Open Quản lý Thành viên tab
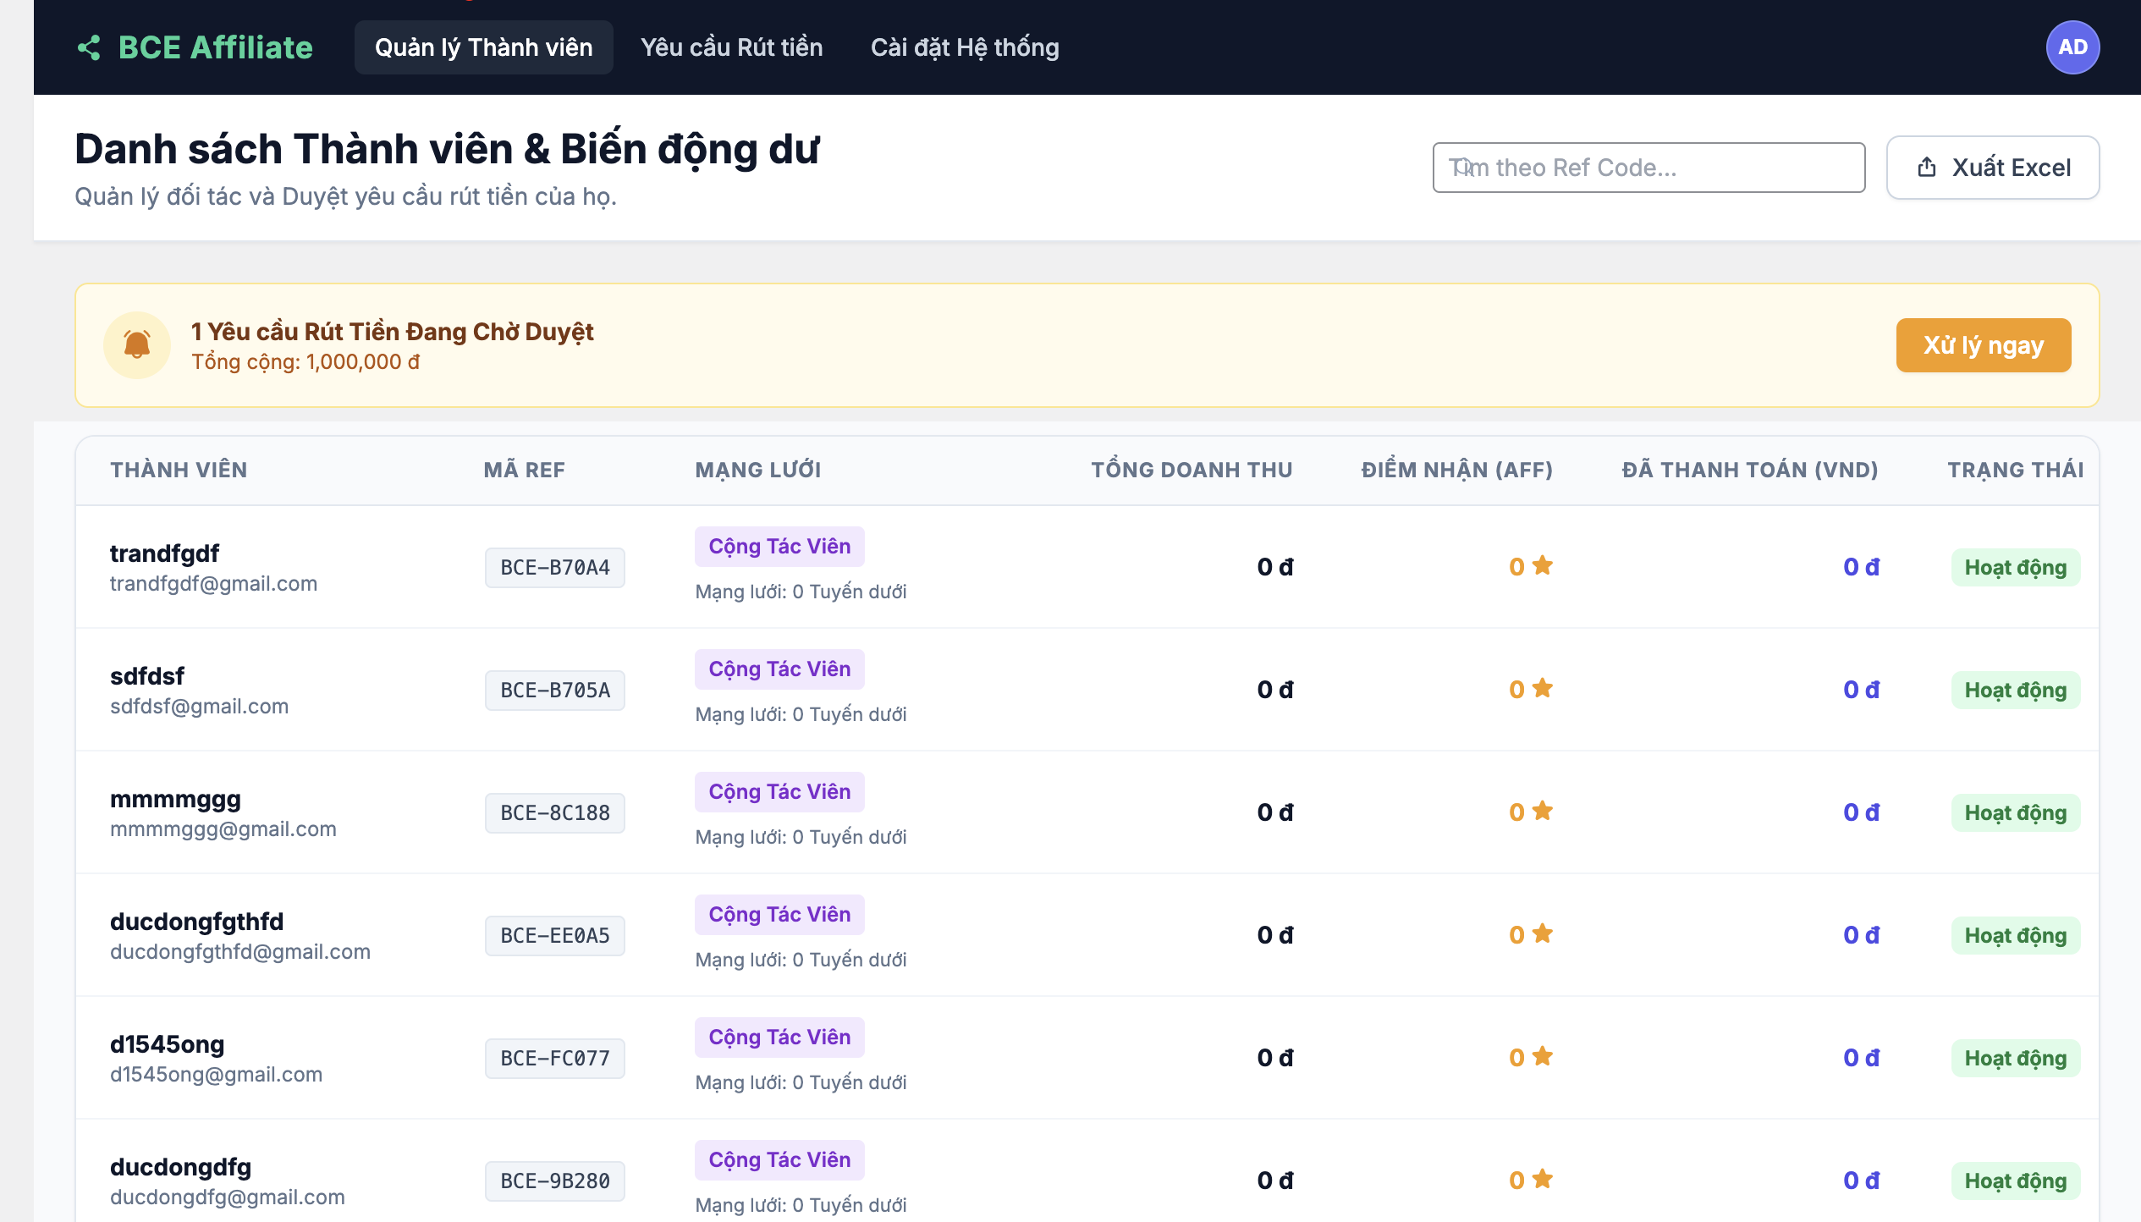Image resolution: width=2141 pixels, height=1222 pixels. pos(484,47)
